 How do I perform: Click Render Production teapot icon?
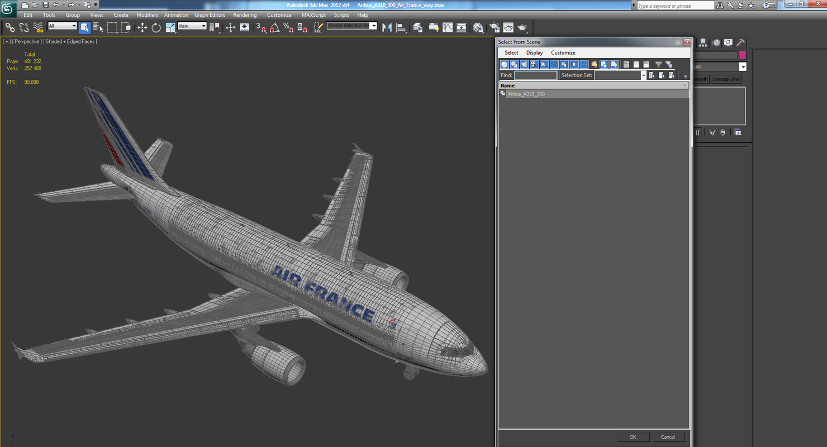pos(522,27)
